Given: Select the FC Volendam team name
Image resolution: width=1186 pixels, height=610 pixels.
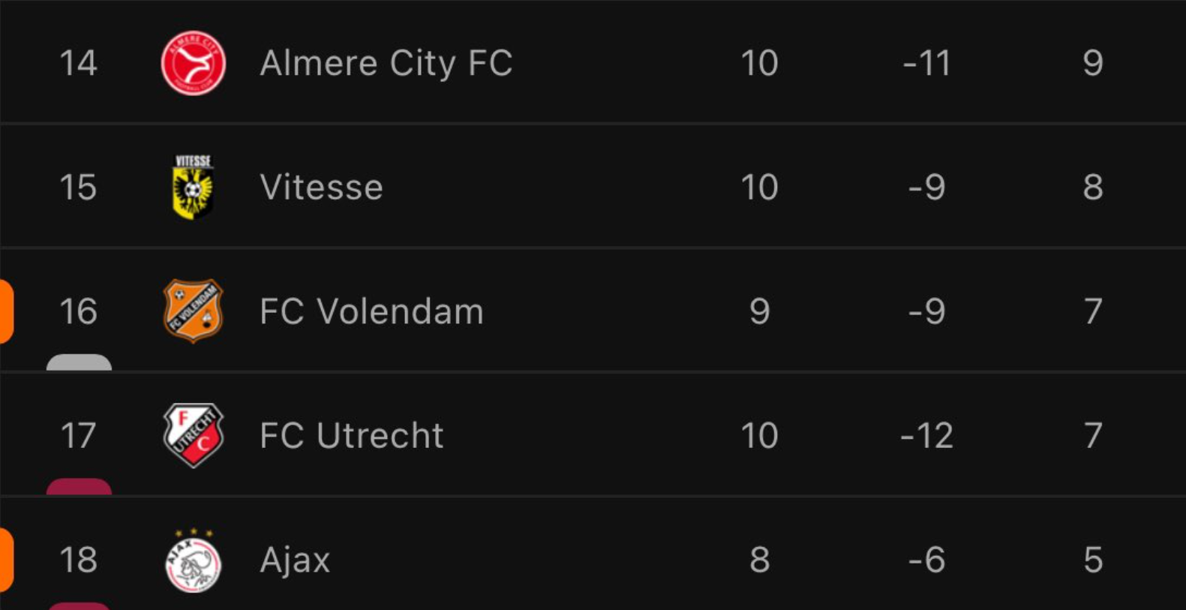Looking at the screenshot, I should [371, 311].
